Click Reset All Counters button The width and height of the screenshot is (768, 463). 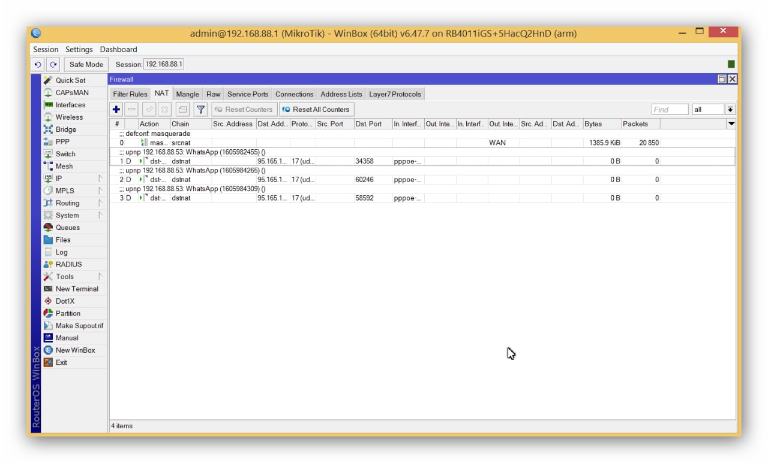(x=316, y=110)
